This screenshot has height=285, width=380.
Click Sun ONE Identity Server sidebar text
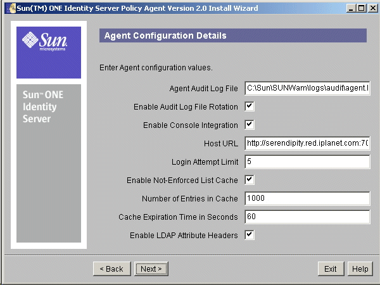point(43,106)
